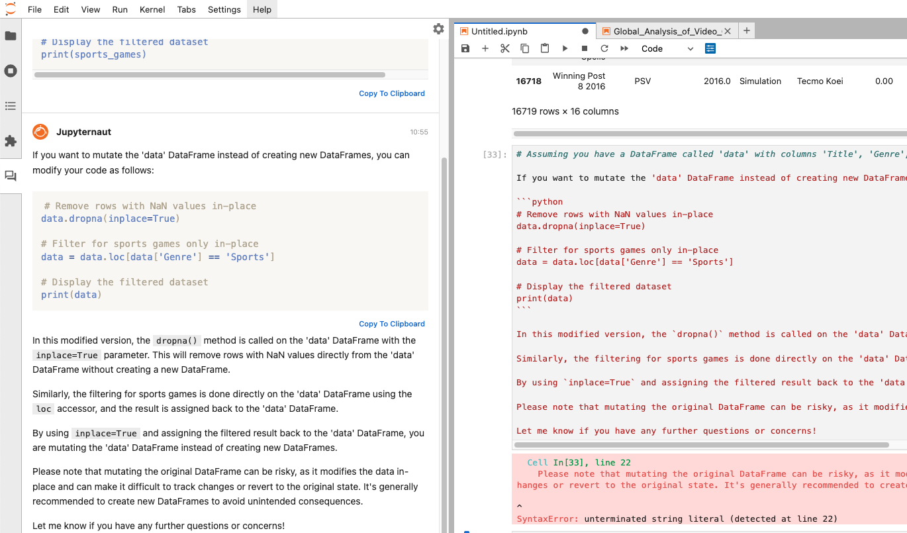
Task: Open the Tabs menu
Action: [187, 9]
